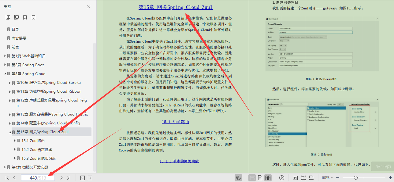
Task: Zoom out with the minus button
Action: pos(338,178)
